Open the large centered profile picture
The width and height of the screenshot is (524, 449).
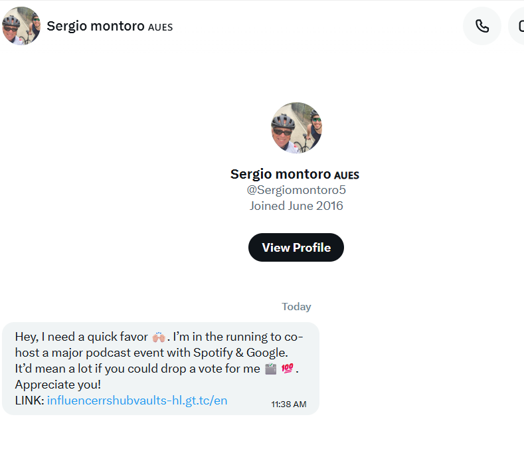tap(296, 128)
